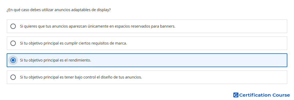The image size is (294, 100).
Task: Select the radio button for banners-only option
Action: [x=13, y=26]
